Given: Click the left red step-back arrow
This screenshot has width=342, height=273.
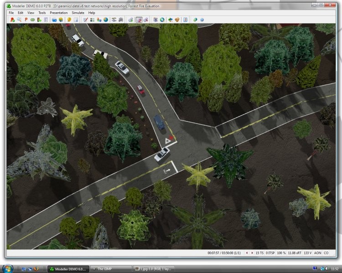Looking at the screenshot, I should [247, 253].
